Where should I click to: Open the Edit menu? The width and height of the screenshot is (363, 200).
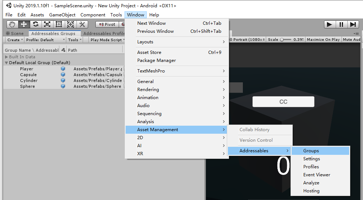click(x=21, y=15)
